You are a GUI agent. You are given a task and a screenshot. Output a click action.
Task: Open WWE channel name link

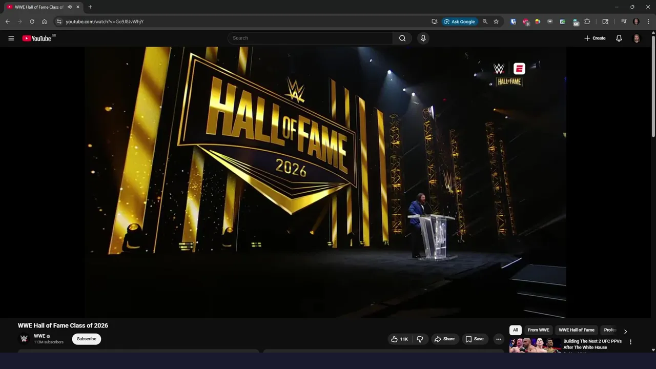click(39, 336)
